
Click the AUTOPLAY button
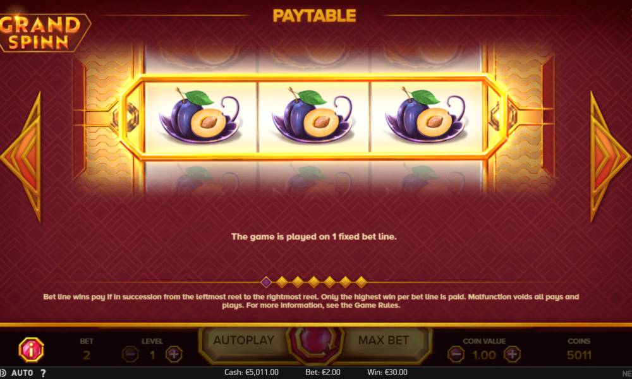pos(244,340)
